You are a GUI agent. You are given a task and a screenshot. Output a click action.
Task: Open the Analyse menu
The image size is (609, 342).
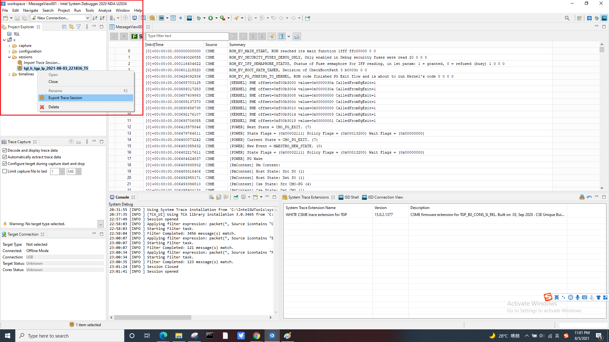click(x=105, y=10)
